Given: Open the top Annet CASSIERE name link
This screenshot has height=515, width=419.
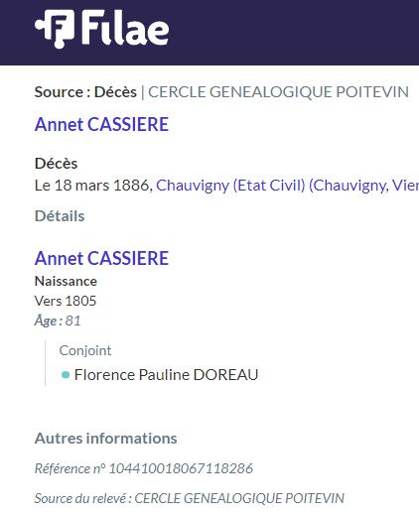Looking at the screenshot, I should pos(101,124).
